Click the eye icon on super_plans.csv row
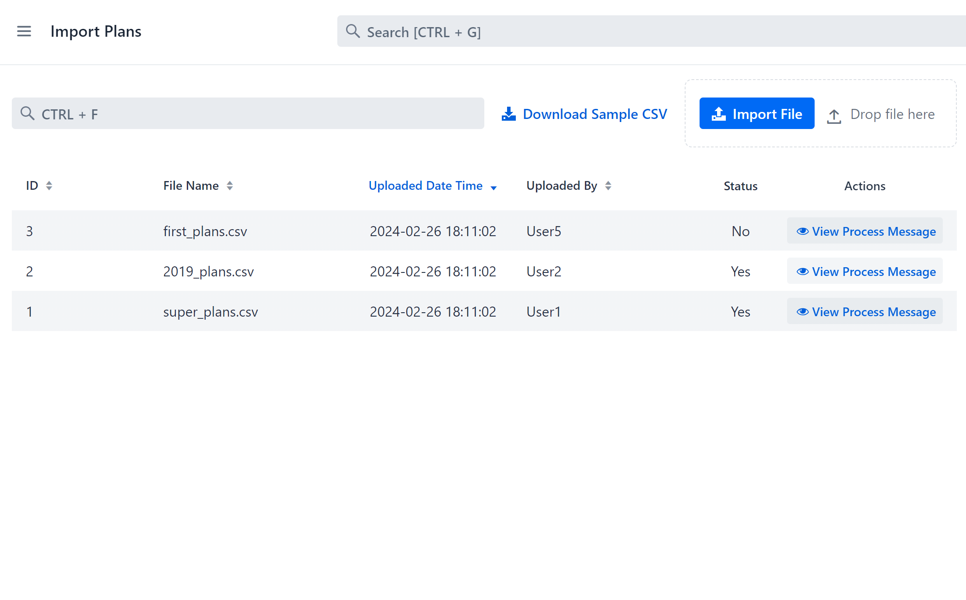966x600 pixels. (x=803, y=312)
